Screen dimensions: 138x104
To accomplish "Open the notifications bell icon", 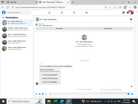I will [128, 12].
